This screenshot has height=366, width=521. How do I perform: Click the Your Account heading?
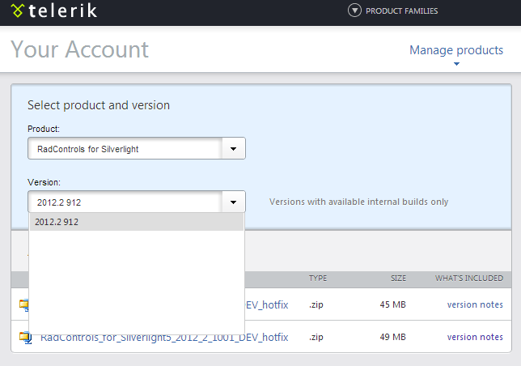pyautogui.click(x=80, y=49)
